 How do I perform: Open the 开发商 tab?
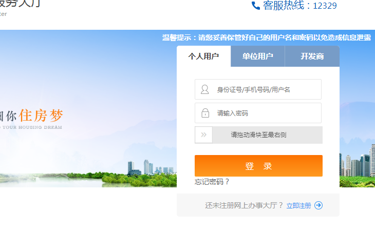[x=312, y=56]
